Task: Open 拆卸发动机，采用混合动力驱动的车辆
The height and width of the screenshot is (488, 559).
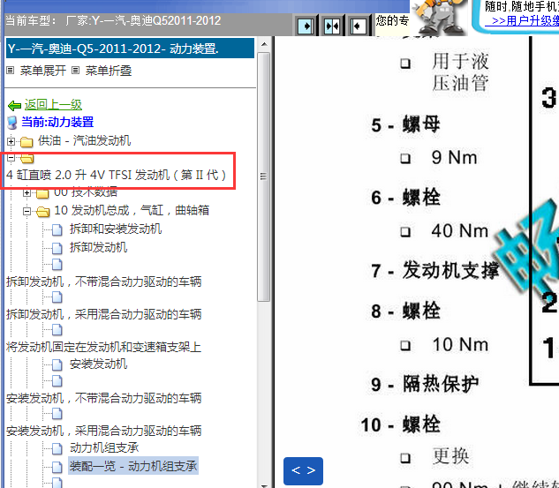Action: 103,314
